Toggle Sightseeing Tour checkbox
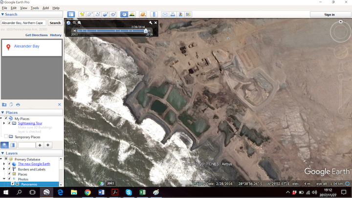352x198 pixels. pyautogui.click(x=9, y=123)
